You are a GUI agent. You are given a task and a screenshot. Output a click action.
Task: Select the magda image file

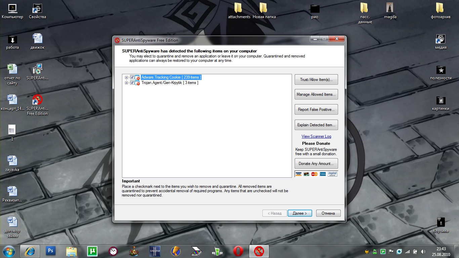[390, 11]
